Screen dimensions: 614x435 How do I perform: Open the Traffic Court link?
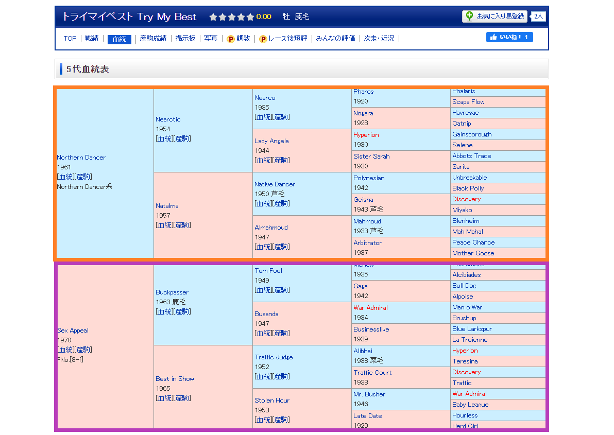pos(372,373)
